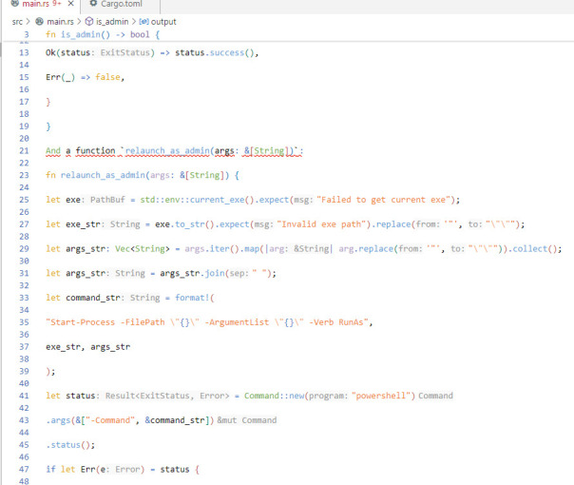Screen dimensions: 574x485
Task: Click Command::new on line 41
Action: coord(275,396)
